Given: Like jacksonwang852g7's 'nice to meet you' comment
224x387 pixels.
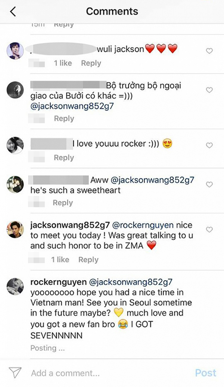Looking at the screenshot, I should tap(209, 230).
